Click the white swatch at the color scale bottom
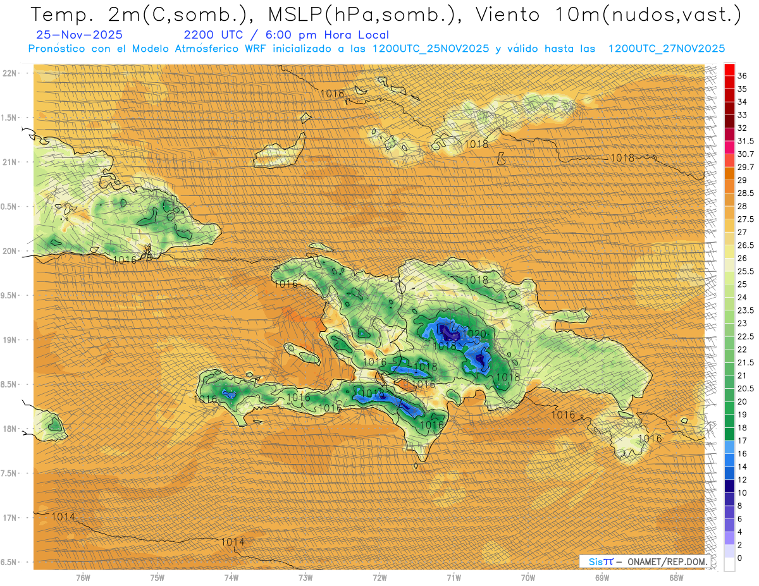The width and height of the screenshot is (759, 586). pyautogui.click(x=729, y=565)
